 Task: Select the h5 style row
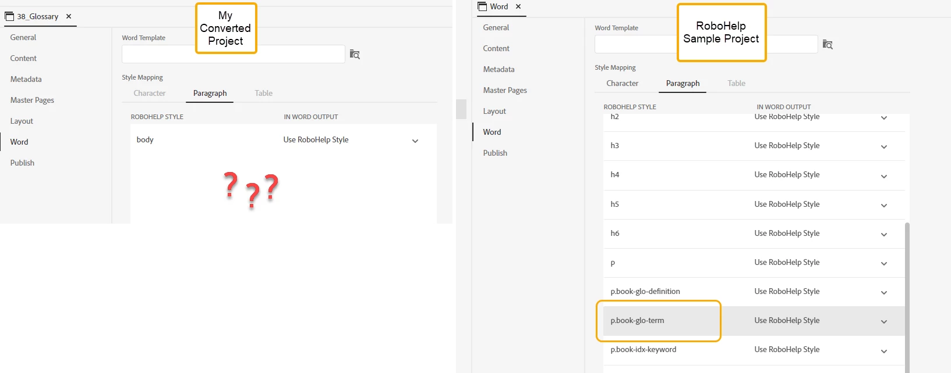point(754,205)
